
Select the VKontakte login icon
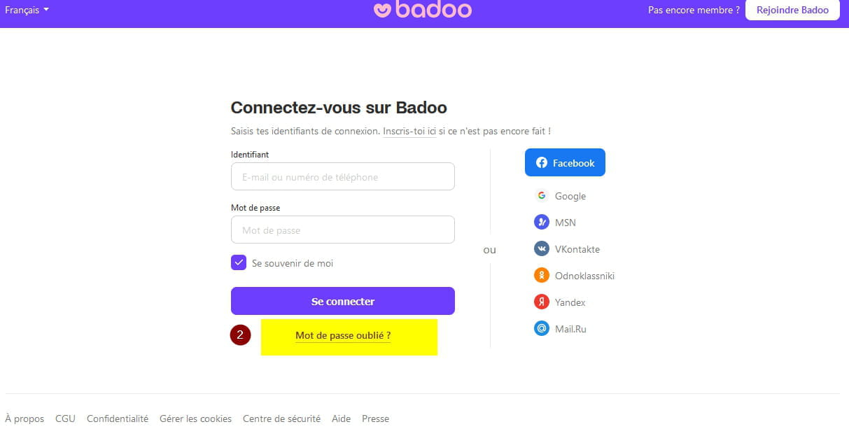coord(541,249)
